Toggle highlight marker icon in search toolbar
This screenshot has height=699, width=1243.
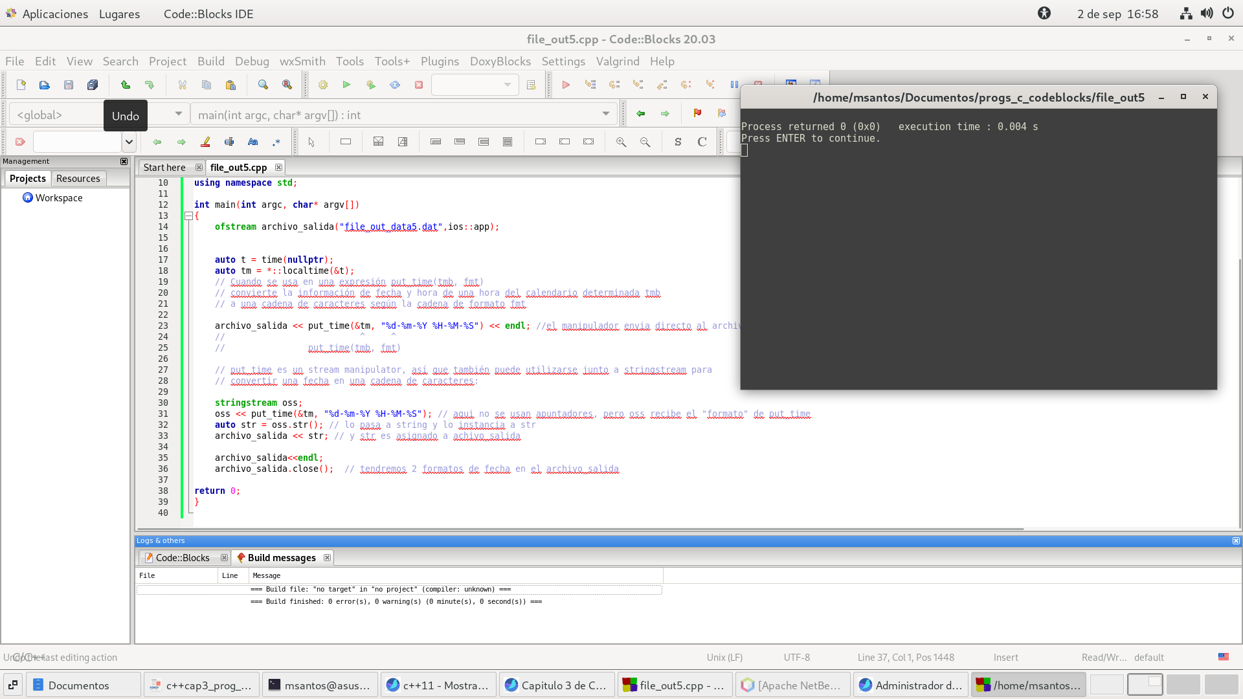tap(206, 142)
